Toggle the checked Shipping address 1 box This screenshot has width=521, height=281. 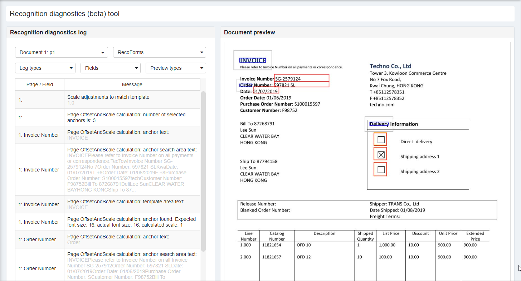(381, 155)
